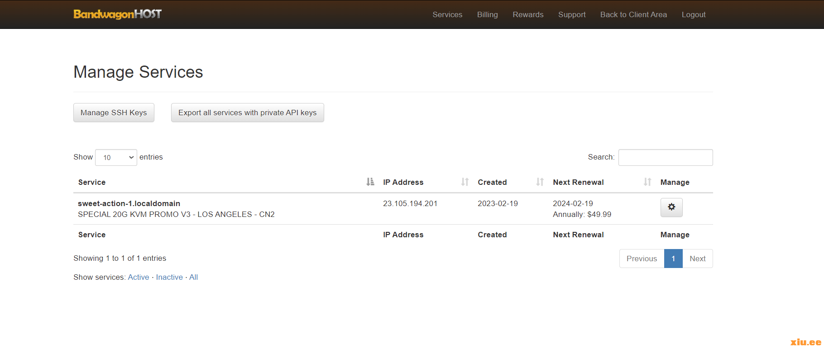Viewport: 824px width, 348px height.
Task: Click the BandwagonHOST logo
Action: coord(117,14)
